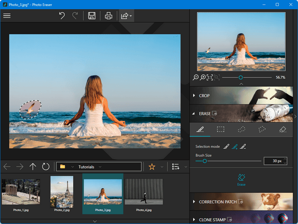Choose the new selection brush mode
Viewport: 298px width, 224px height.
[226, 146]
